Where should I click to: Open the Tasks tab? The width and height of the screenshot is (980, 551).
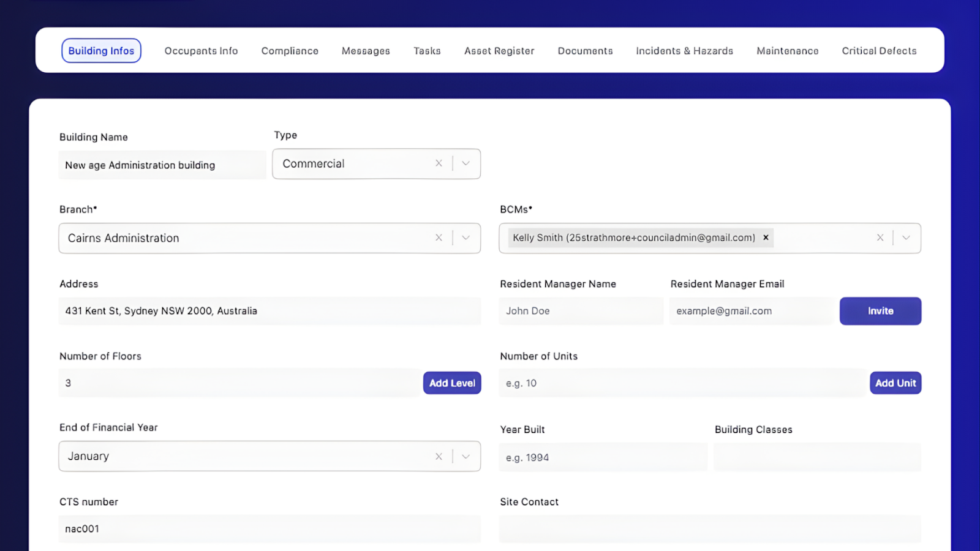(x=427, y=51)
